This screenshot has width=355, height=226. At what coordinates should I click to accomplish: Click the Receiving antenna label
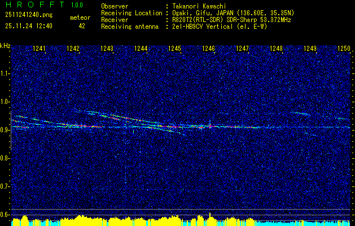(130, 27)
